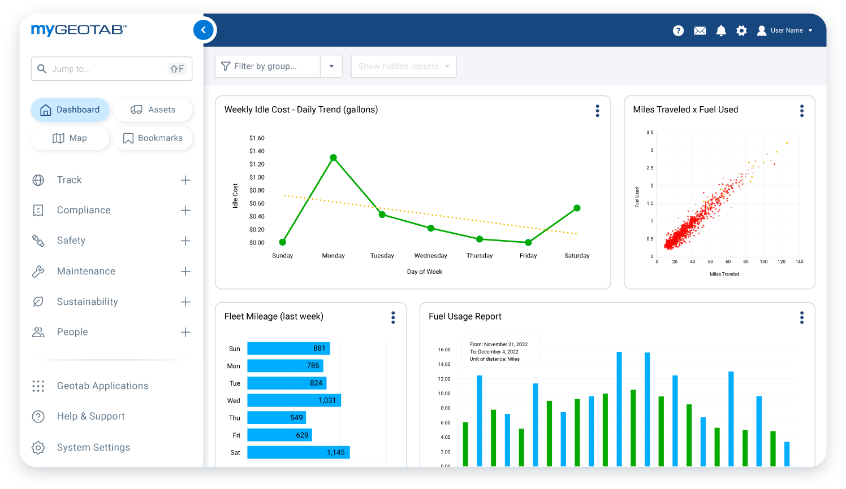
Task: Expand the Filter by group dropdown
Action: coord(331,66)
